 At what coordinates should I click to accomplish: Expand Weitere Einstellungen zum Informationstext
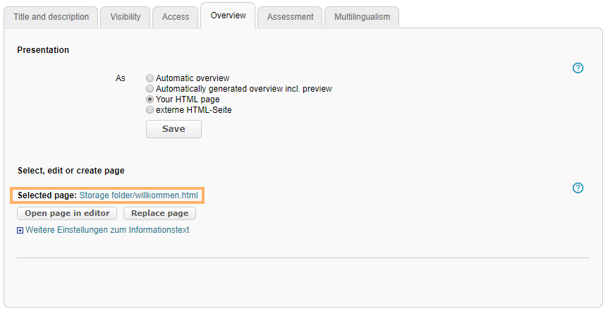tap(107, 230)
